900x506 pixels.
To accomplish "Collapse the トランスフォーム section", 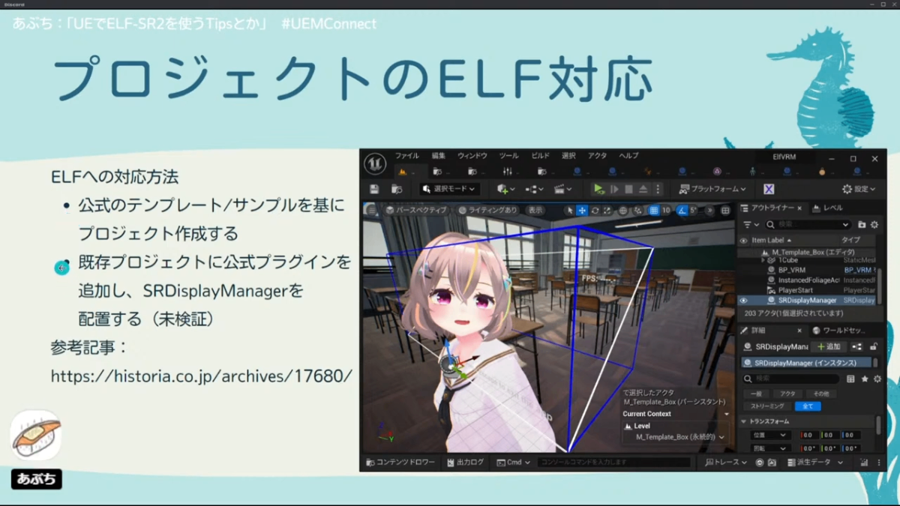I will click(745, 421).
